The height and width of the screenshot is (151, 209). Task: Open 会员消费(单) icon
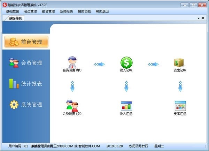coord(72,63)
